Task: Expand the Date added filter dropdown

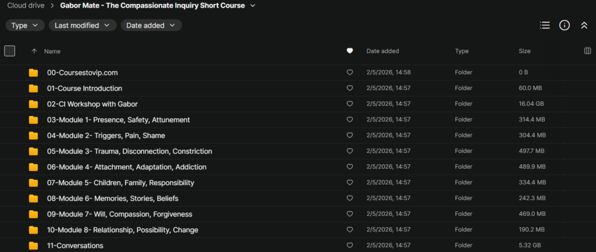Action: [151, 26]
